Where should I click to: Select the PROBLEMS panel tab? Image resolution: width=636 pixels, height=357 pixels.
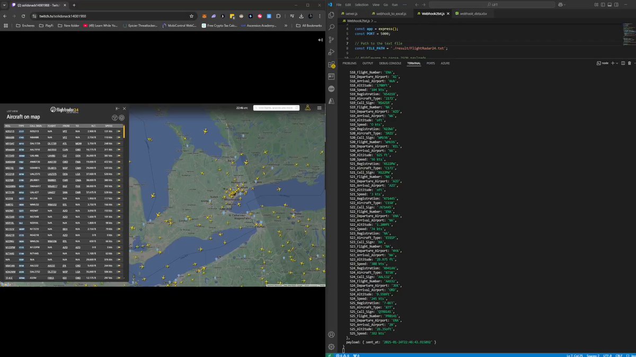[349, 63]
